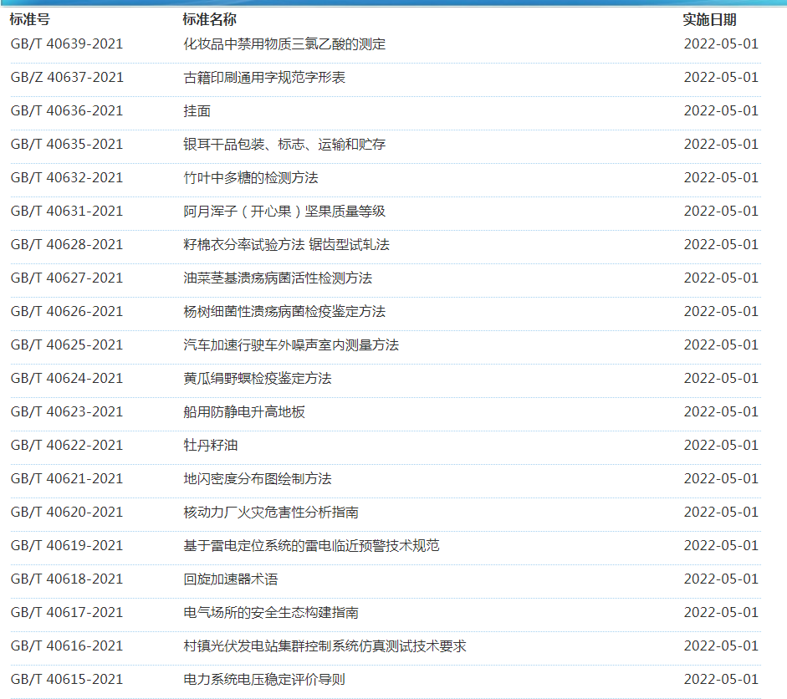This screenshot has width=787, height=699.
Task: Click the 标准名称 column header
Action: tap(209, 20)
